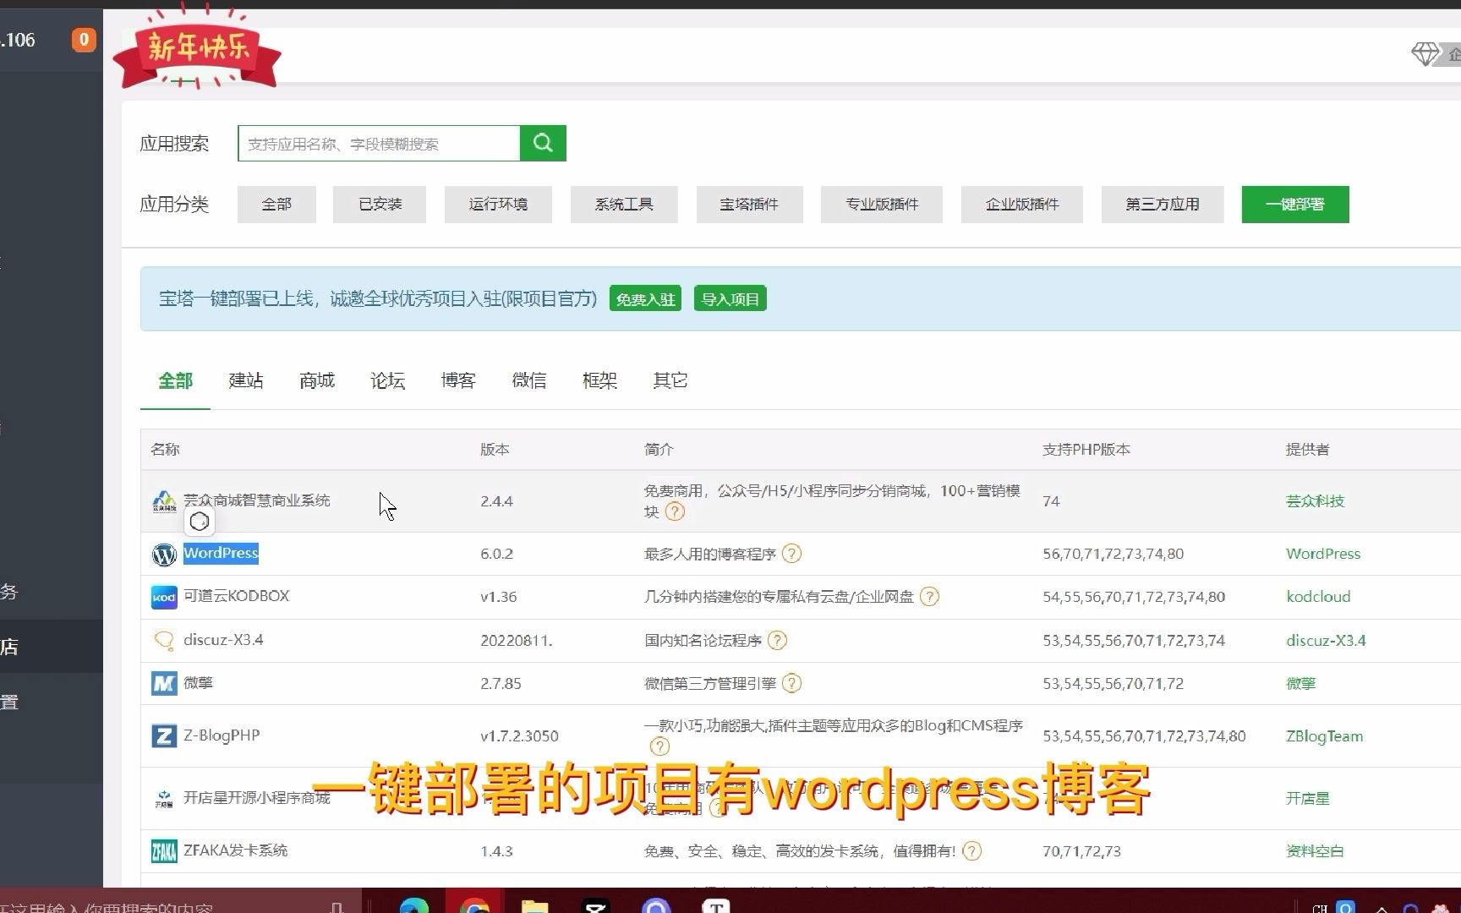Open the 开店星 provider link
The height and width of the screenshot is (913, 1461).
click(1308, 798)
